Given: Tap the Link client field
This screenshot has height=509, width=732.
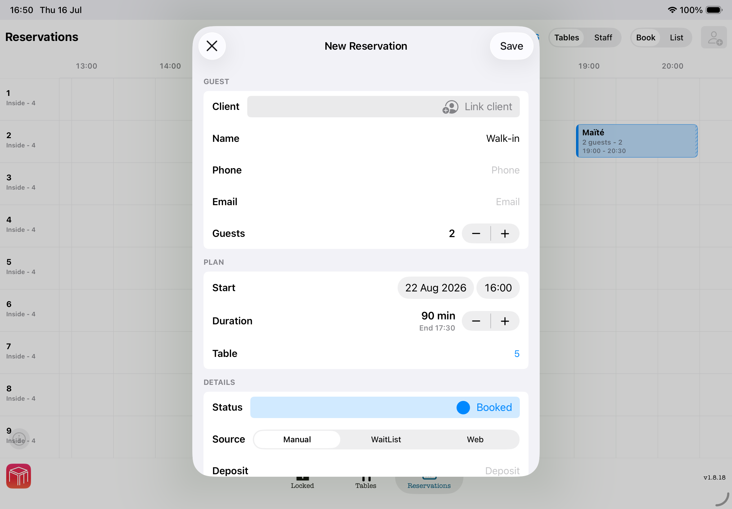Looking at the screenshot, I should point(383,106).
